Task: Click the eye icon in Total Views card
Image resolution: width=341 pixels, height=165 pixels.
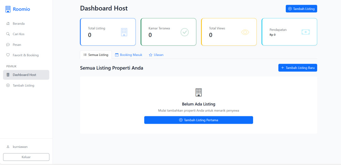Action: pyautogui.click(x=245, y=32)
